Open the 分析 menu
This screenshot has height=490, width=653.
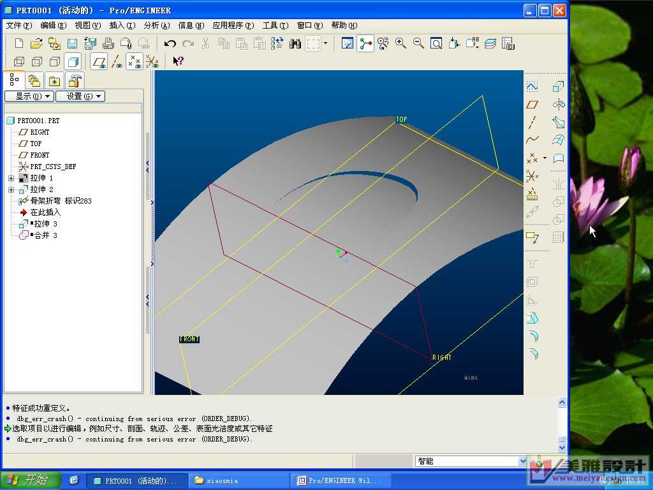pyautogui.click(x=156, y=26)
